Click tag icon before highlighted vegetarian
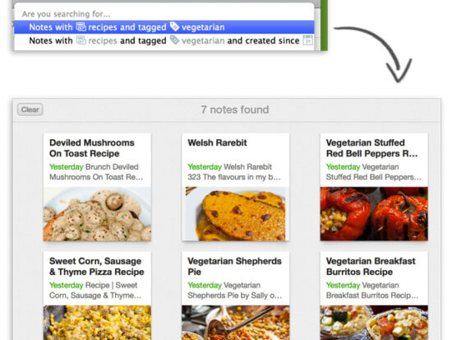This screenshot has width=452, height=340. 174,26
